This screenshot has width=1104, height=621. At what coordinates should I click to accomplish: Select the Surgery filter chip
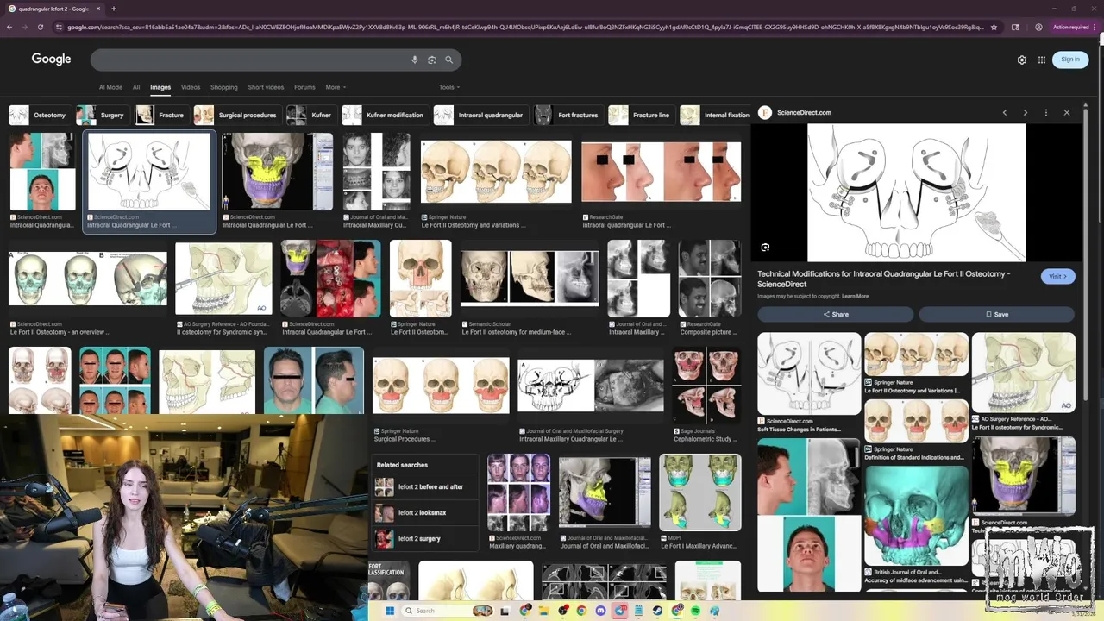click(102, 115)
